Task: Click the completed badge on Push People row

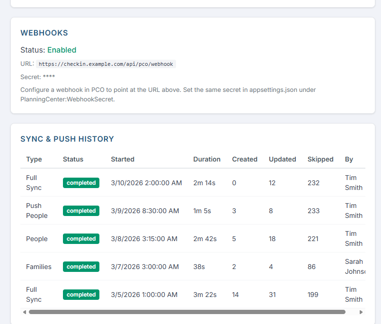Action: [x=81, y=210]
